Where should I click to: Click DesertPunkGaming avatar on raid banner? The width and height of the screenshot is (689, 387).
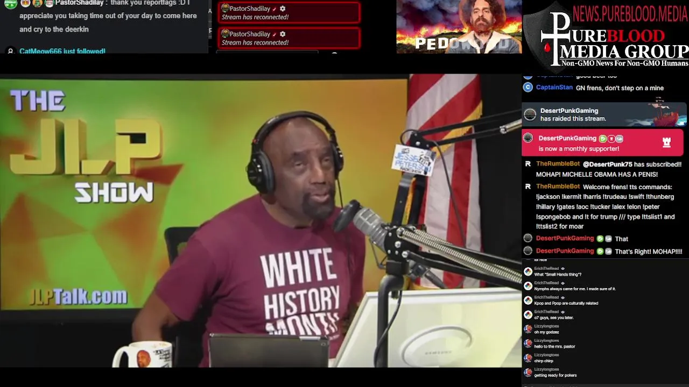coord(530,114)
